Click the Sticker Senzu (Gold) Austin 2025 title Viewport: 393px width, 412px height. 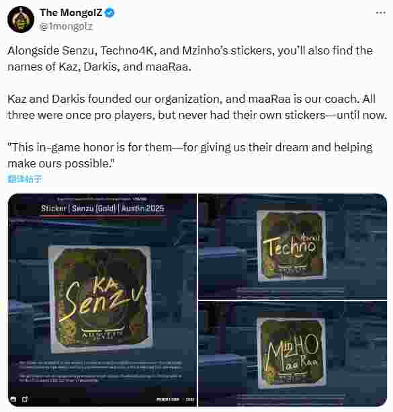click(103, 208)
